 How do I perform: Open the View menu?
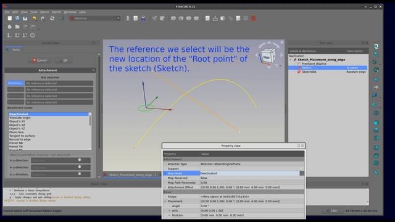[24, 12]
